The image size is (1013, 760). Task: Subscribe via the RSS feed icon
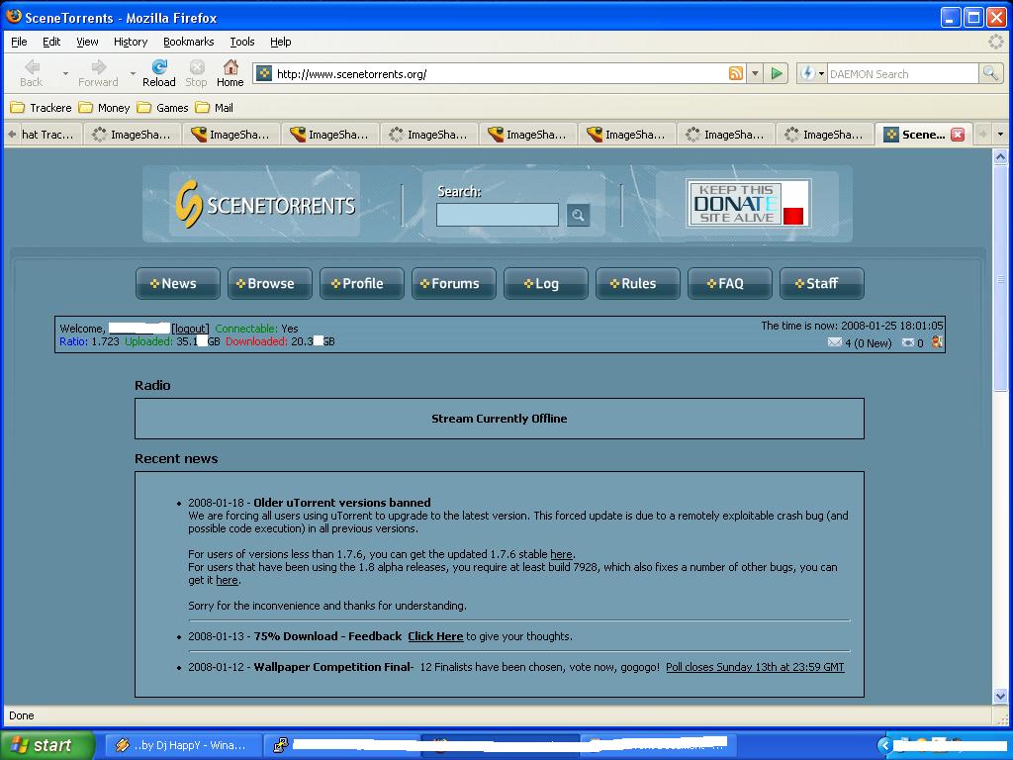(x=735, y=73)
